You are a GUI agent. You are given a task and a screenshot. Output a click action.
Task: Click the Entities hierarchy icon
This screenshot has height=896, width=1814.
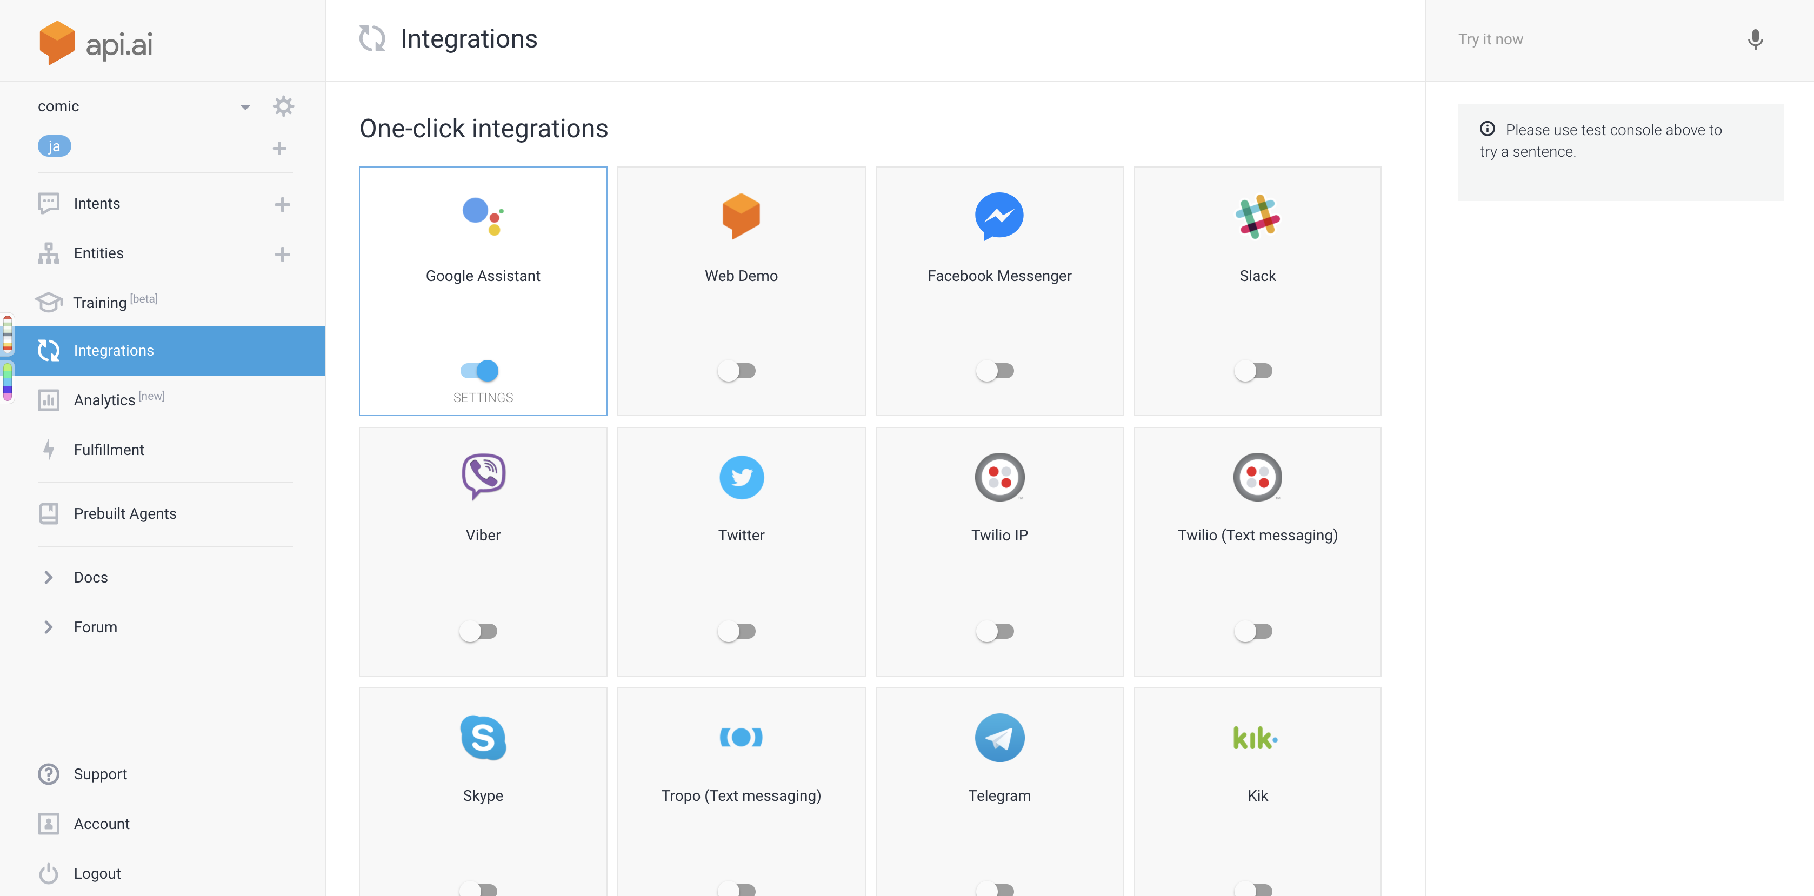(x=48, y=253)
